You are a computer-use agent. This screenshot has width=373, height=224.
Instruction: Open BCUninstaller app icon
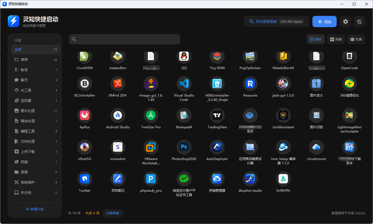pyautogui.click(x=85, y=84)
